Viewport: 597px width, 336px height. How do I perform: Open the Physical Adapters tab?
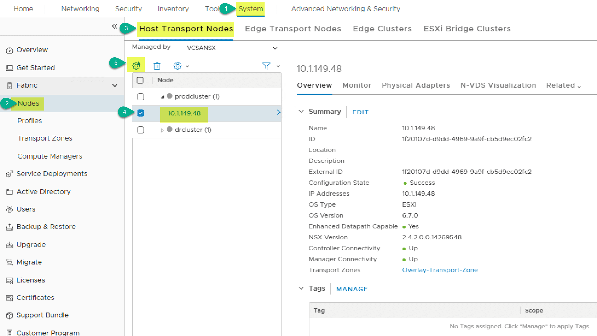(x=416, y=85)
